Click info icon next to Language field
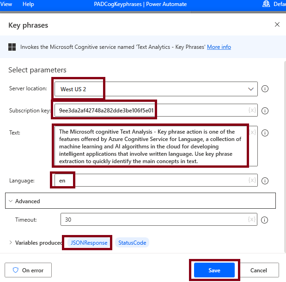Viewport: 286px width, 282px height. click(265, 181)
